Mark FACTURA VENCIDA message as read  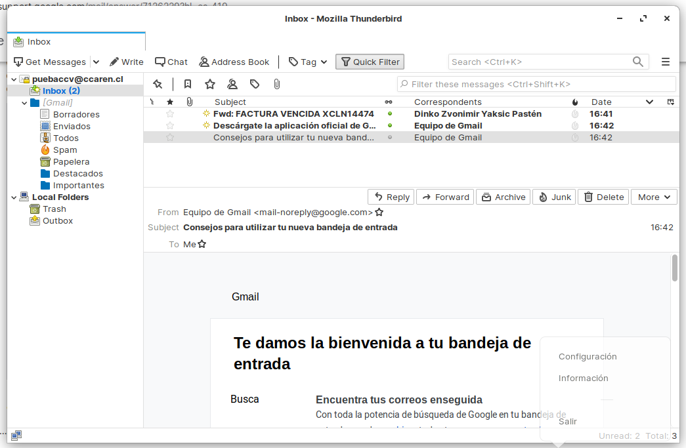(x=390, y=113)
